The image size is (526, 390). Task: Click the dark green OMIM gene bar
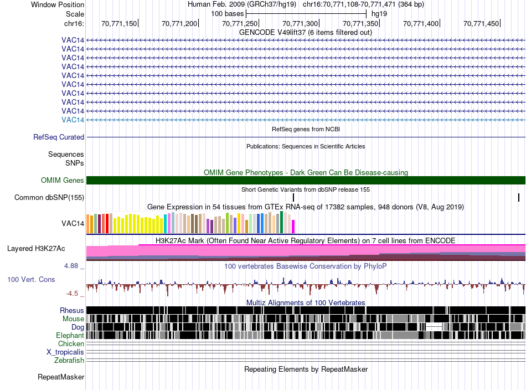[x=306, y=180]
